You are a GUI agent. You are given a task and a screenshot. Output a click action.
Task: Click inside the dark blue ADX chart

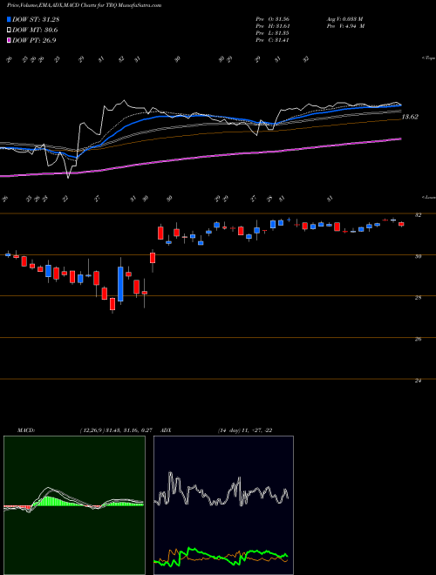coord(223,505)
